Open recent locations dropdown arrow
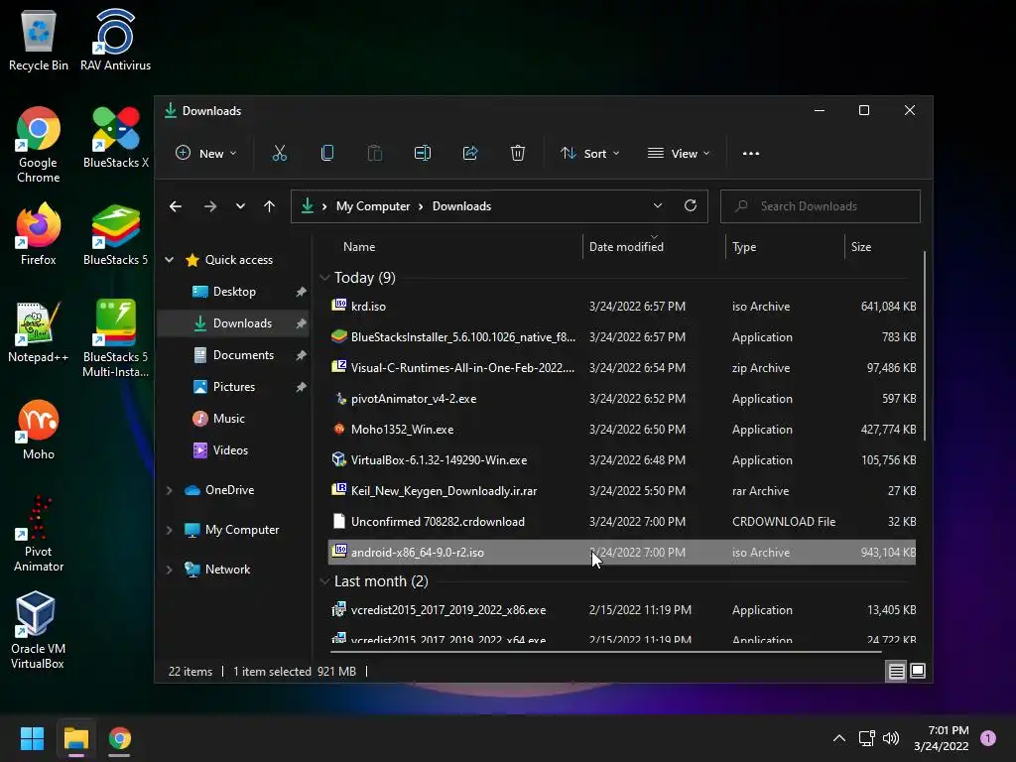 pos(240,206)
